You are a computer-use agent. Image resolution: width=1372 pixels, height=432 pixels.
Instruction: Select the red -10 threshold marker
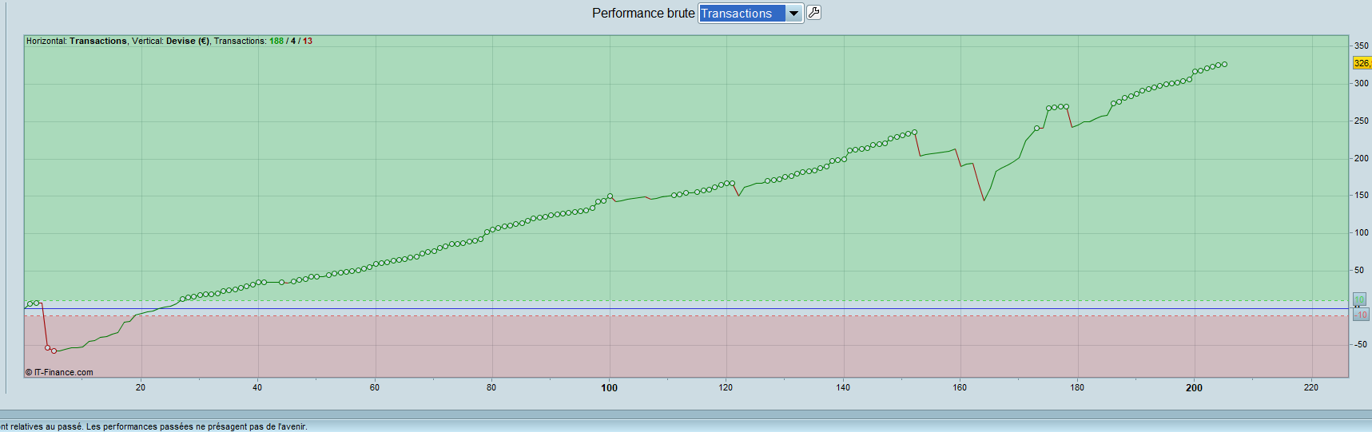click(x=1361, y=315)
